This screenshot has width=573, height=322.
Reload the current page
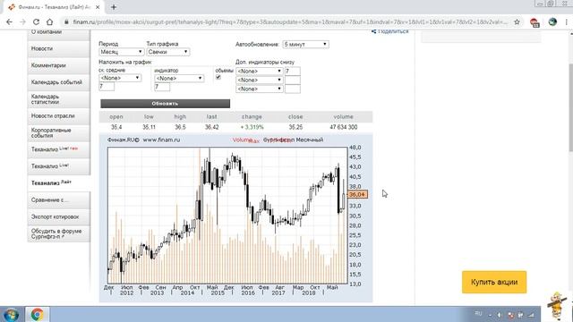[36, 21]
